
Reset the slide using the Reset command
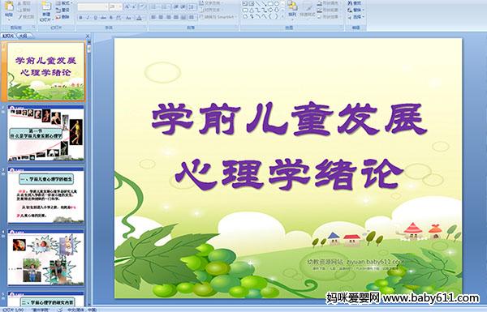(x=62, y=10)
